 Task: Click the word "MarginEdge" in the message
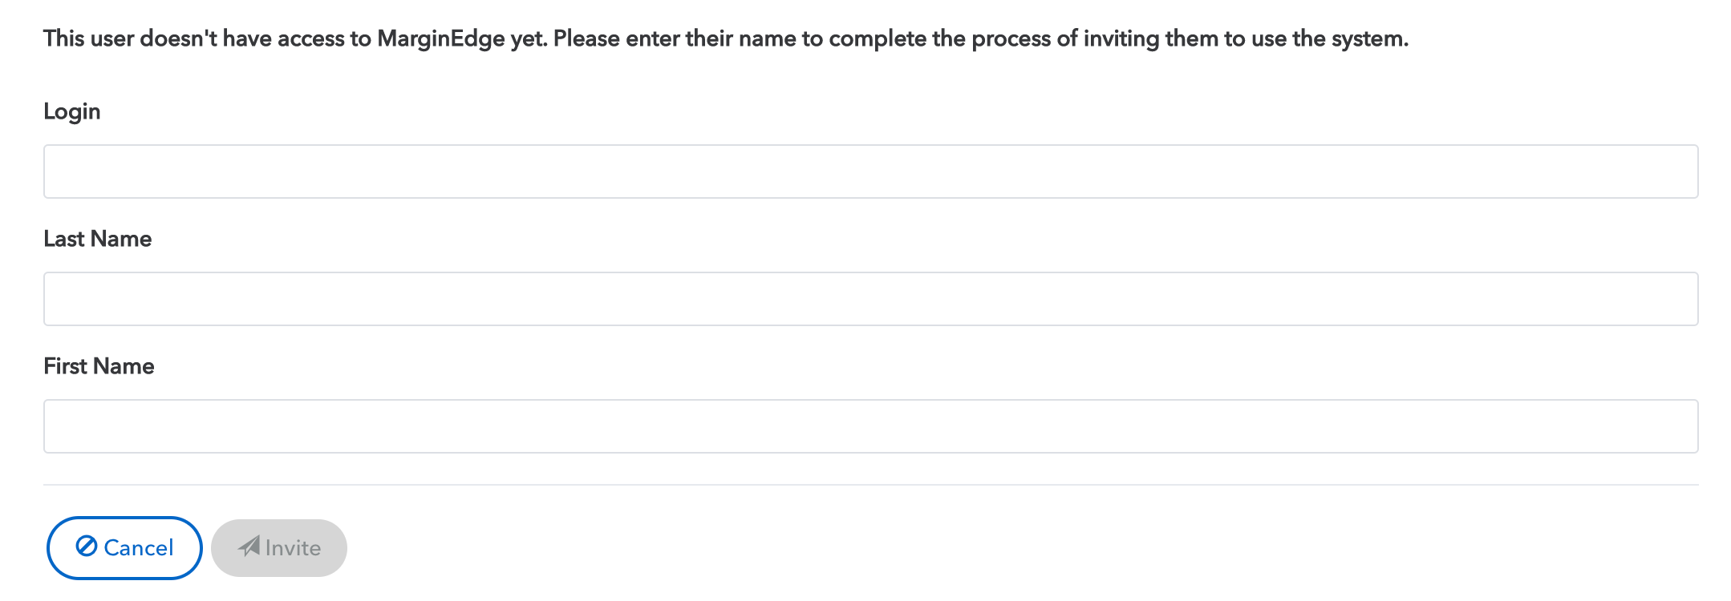pos(441,39)
